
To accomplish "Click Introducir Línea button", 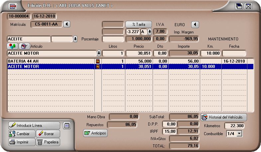I will tap(34, 126).
